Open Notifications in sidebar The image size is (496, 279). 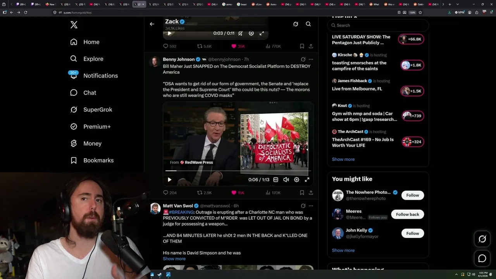point(94,76)
